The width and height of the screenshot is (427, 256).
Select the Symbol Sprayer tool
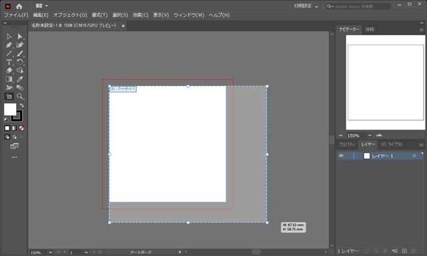9,88
